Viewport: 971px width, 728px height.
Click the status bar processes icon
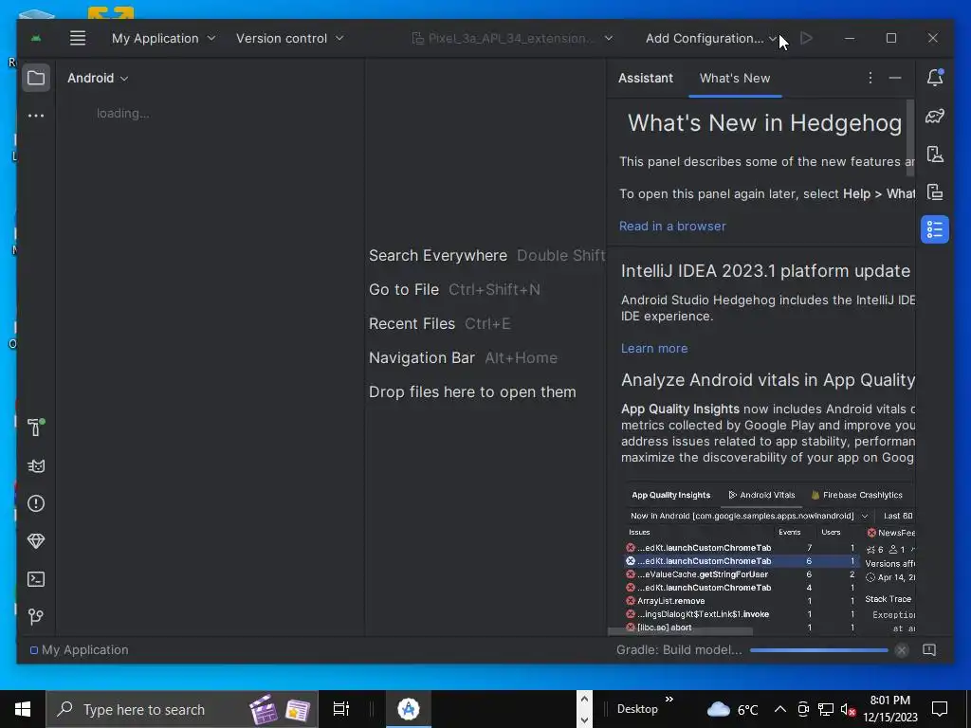click(x=929, y=650)
